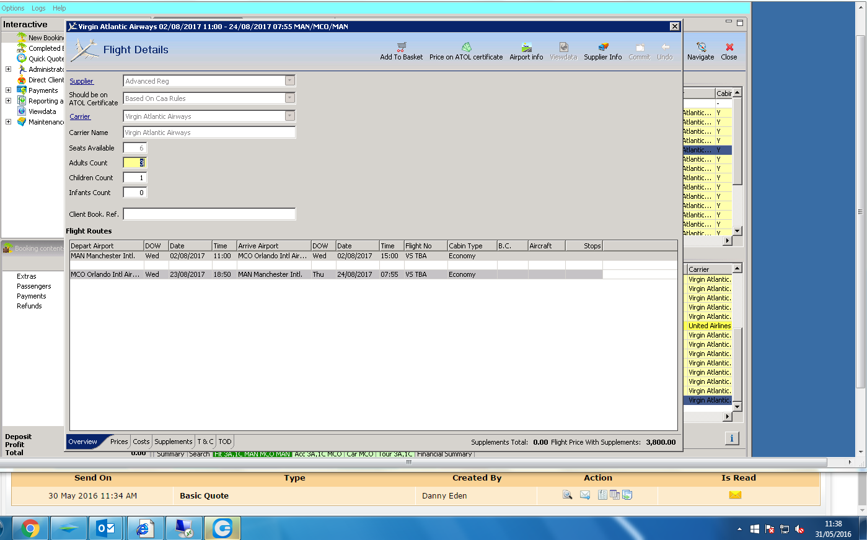The image size is (867, 540).
Task: Show hidden system tray icons
Action: click(739, 529)
